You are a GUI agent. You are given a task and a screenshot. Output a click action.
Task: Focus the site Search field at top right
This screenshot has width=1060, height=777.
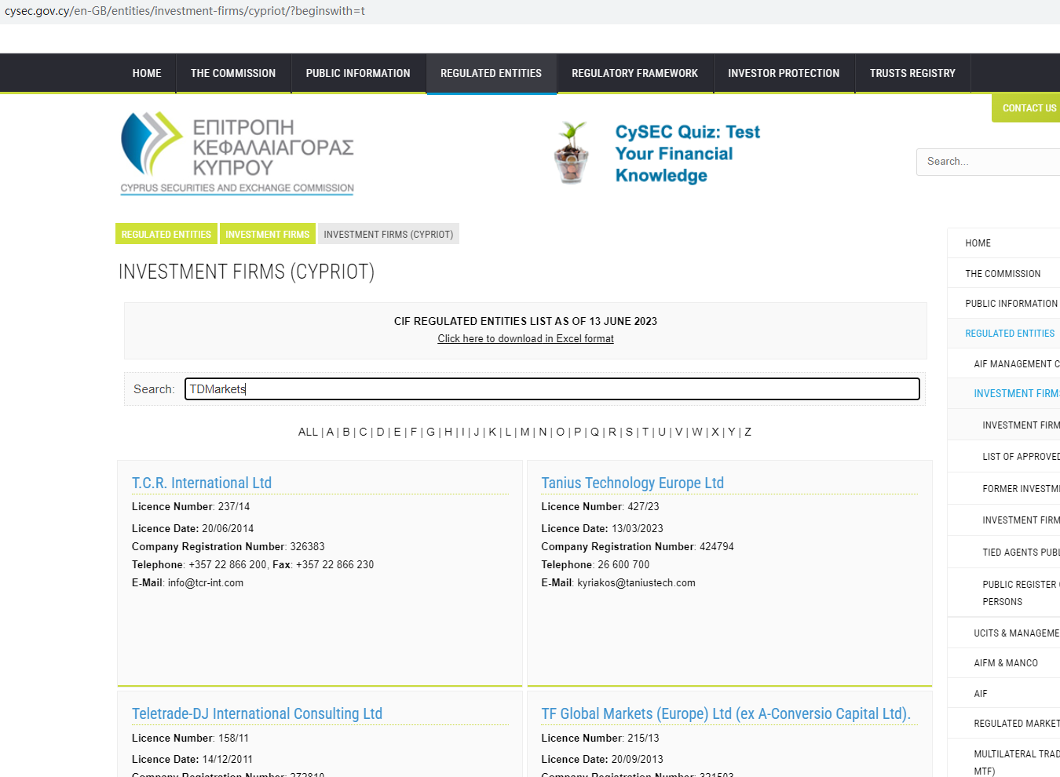989,162
